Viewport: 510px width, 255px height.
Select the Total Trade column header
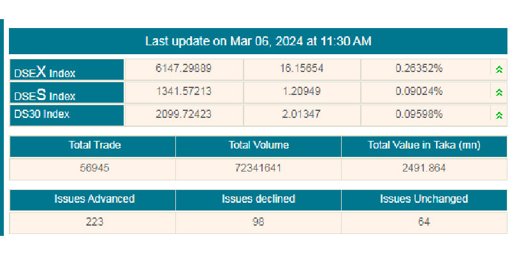tap(94, 145)
